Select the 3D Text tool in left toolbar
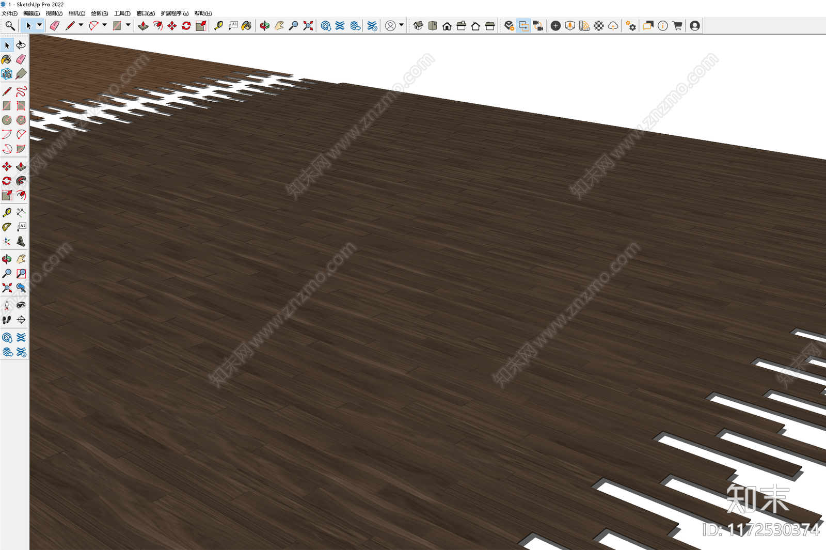This screenshot has width=826, height=550. click(x=21, y=241)
